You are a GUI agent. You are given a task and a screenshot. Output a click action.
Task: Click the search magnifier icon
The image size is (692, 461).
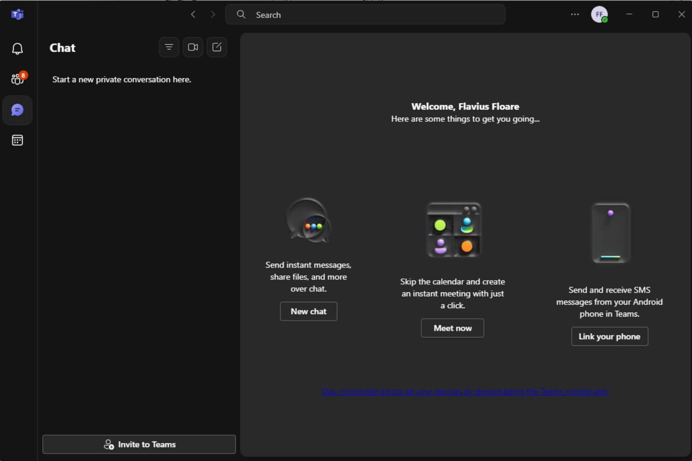241,14
